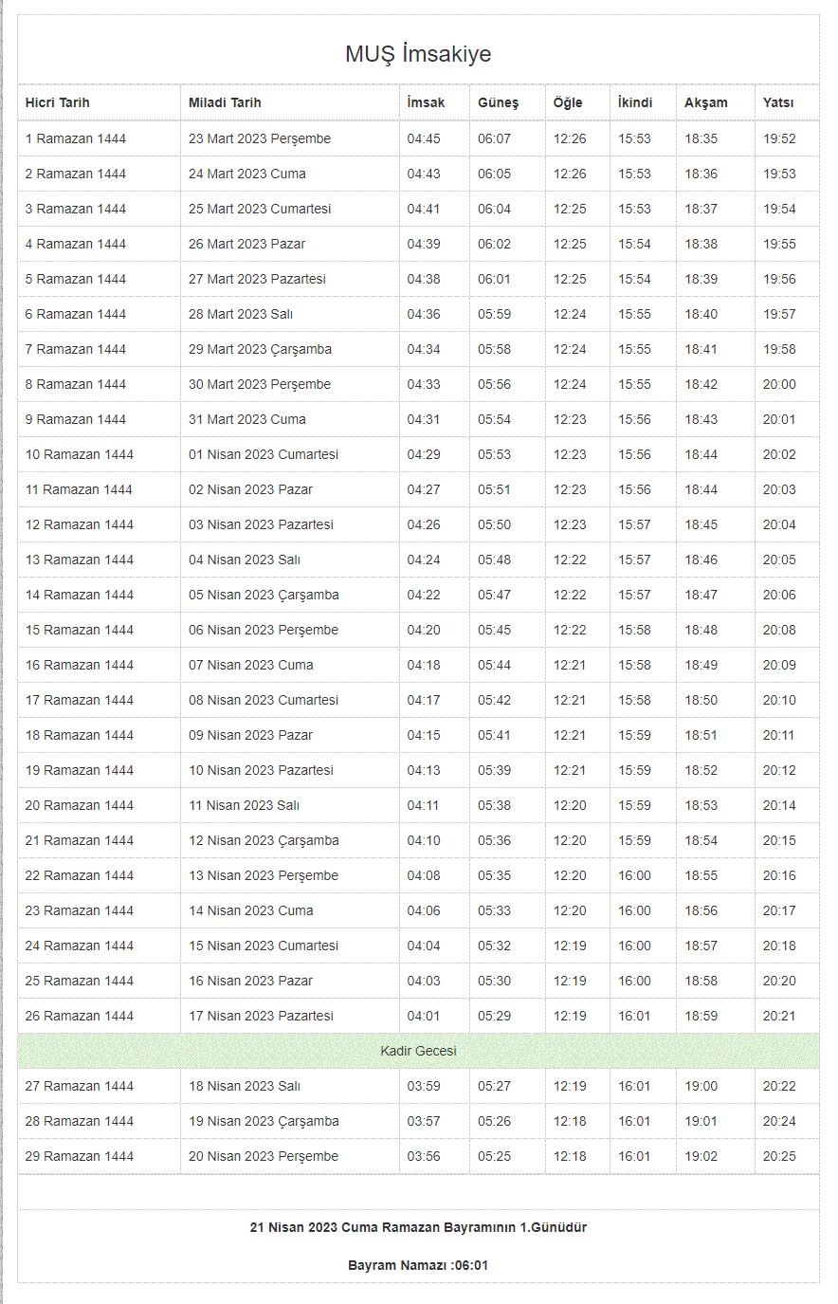
Task: Click the İmsak column header
Action: point(426,102)
